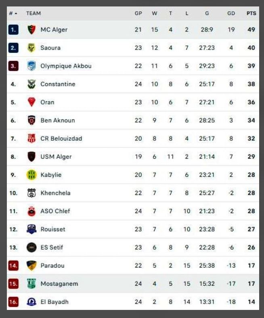This screenshot has height=318, width=264.
Task: Click the ES Setif team logo
Action: (31, 247)
